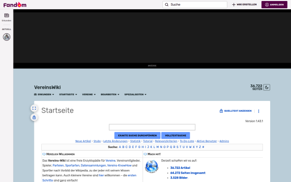This screenshot has height=182, width=291.
Task: Open the Sportarten link
Action: click(72, 165)
